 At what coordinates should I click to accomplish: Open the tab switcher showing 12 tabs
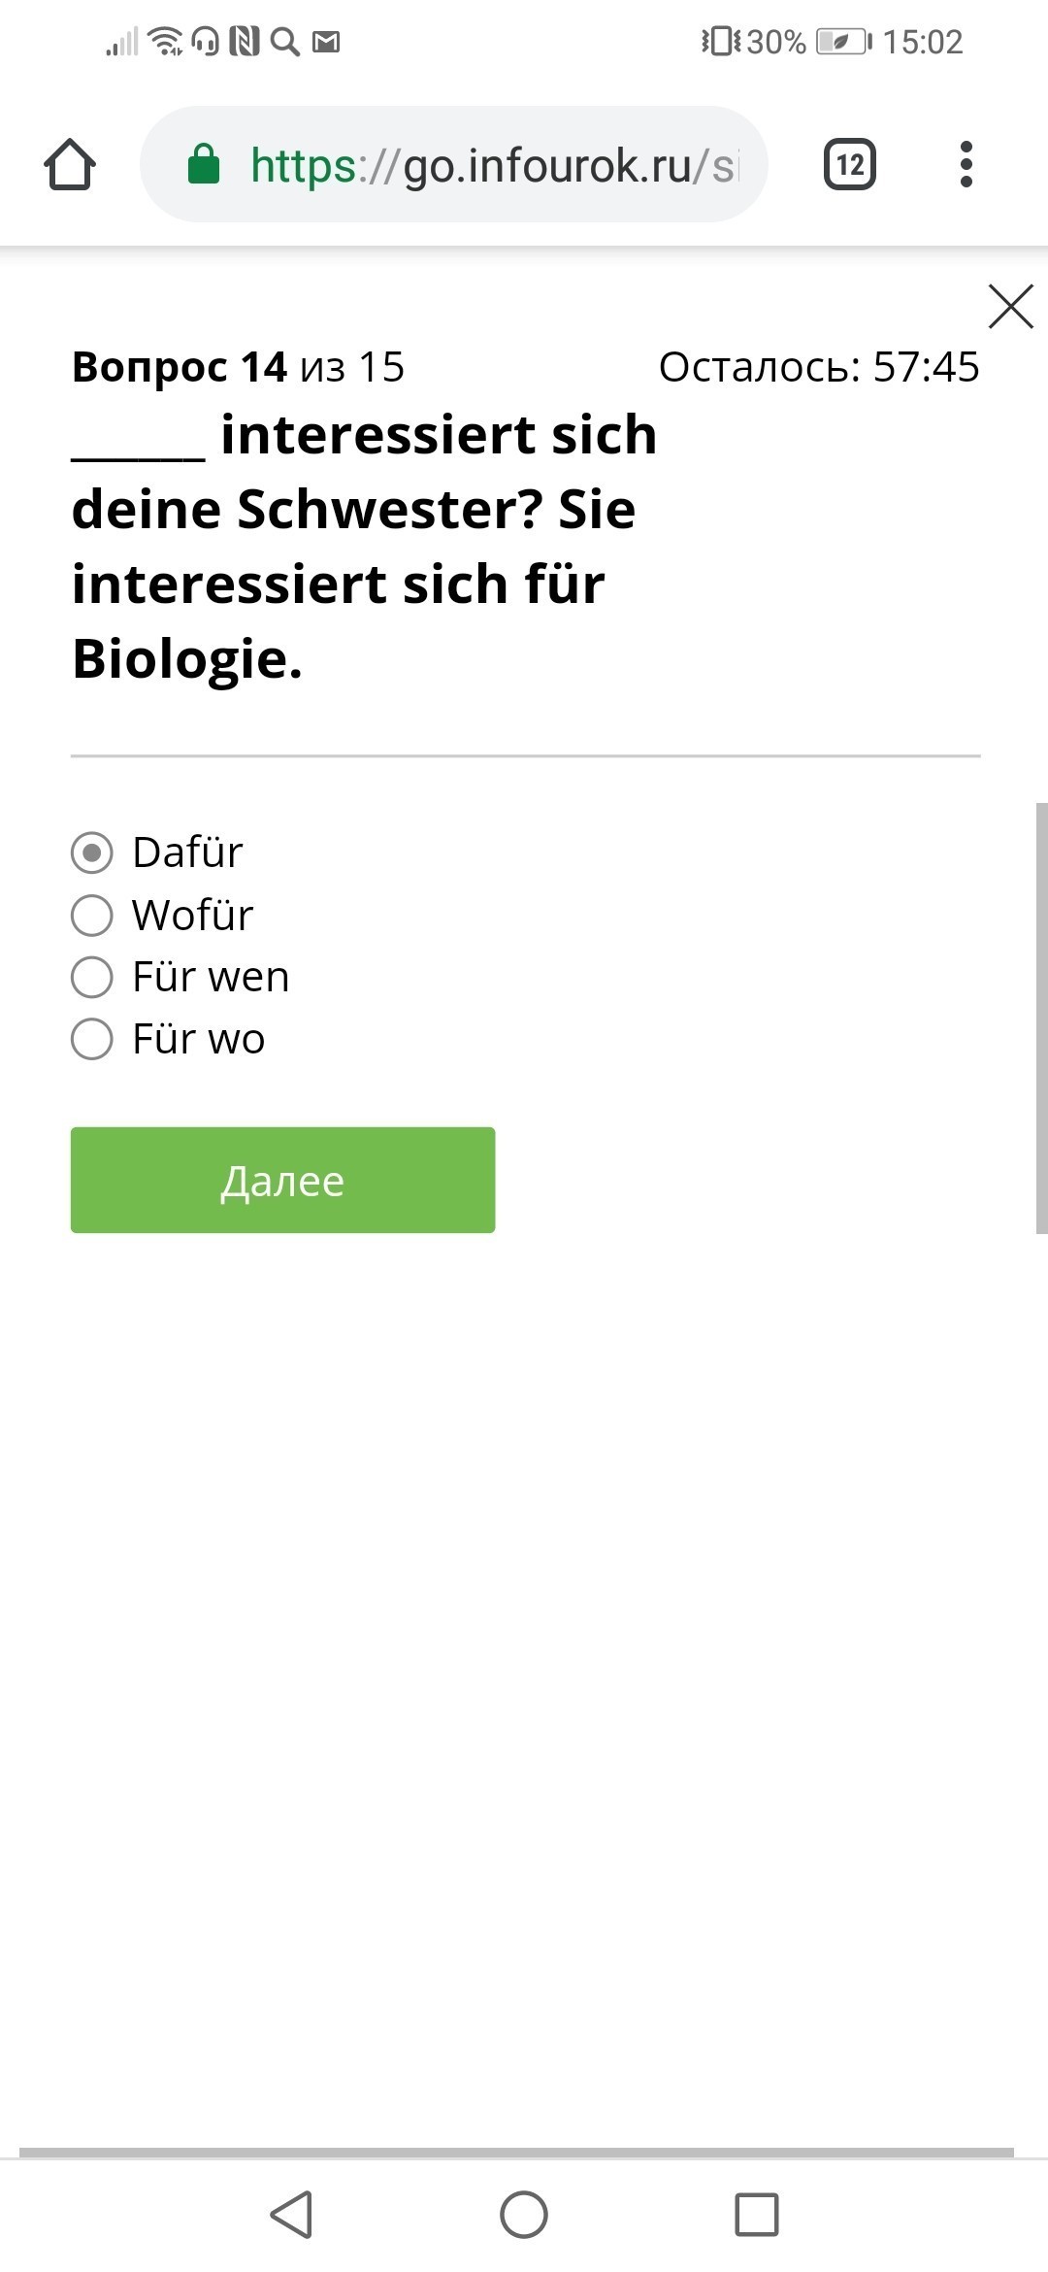pyautogui.click(x=850, y=165)
